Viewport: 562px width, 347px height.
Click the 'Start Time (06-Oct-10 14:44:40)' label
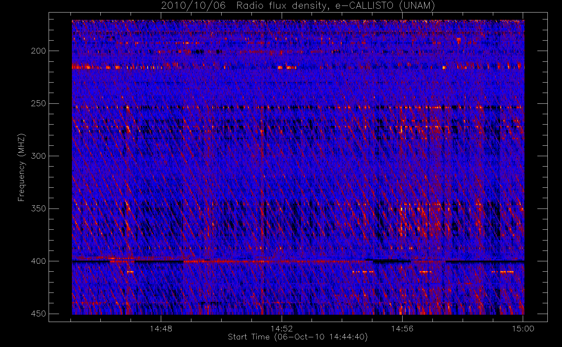(298, 337)
